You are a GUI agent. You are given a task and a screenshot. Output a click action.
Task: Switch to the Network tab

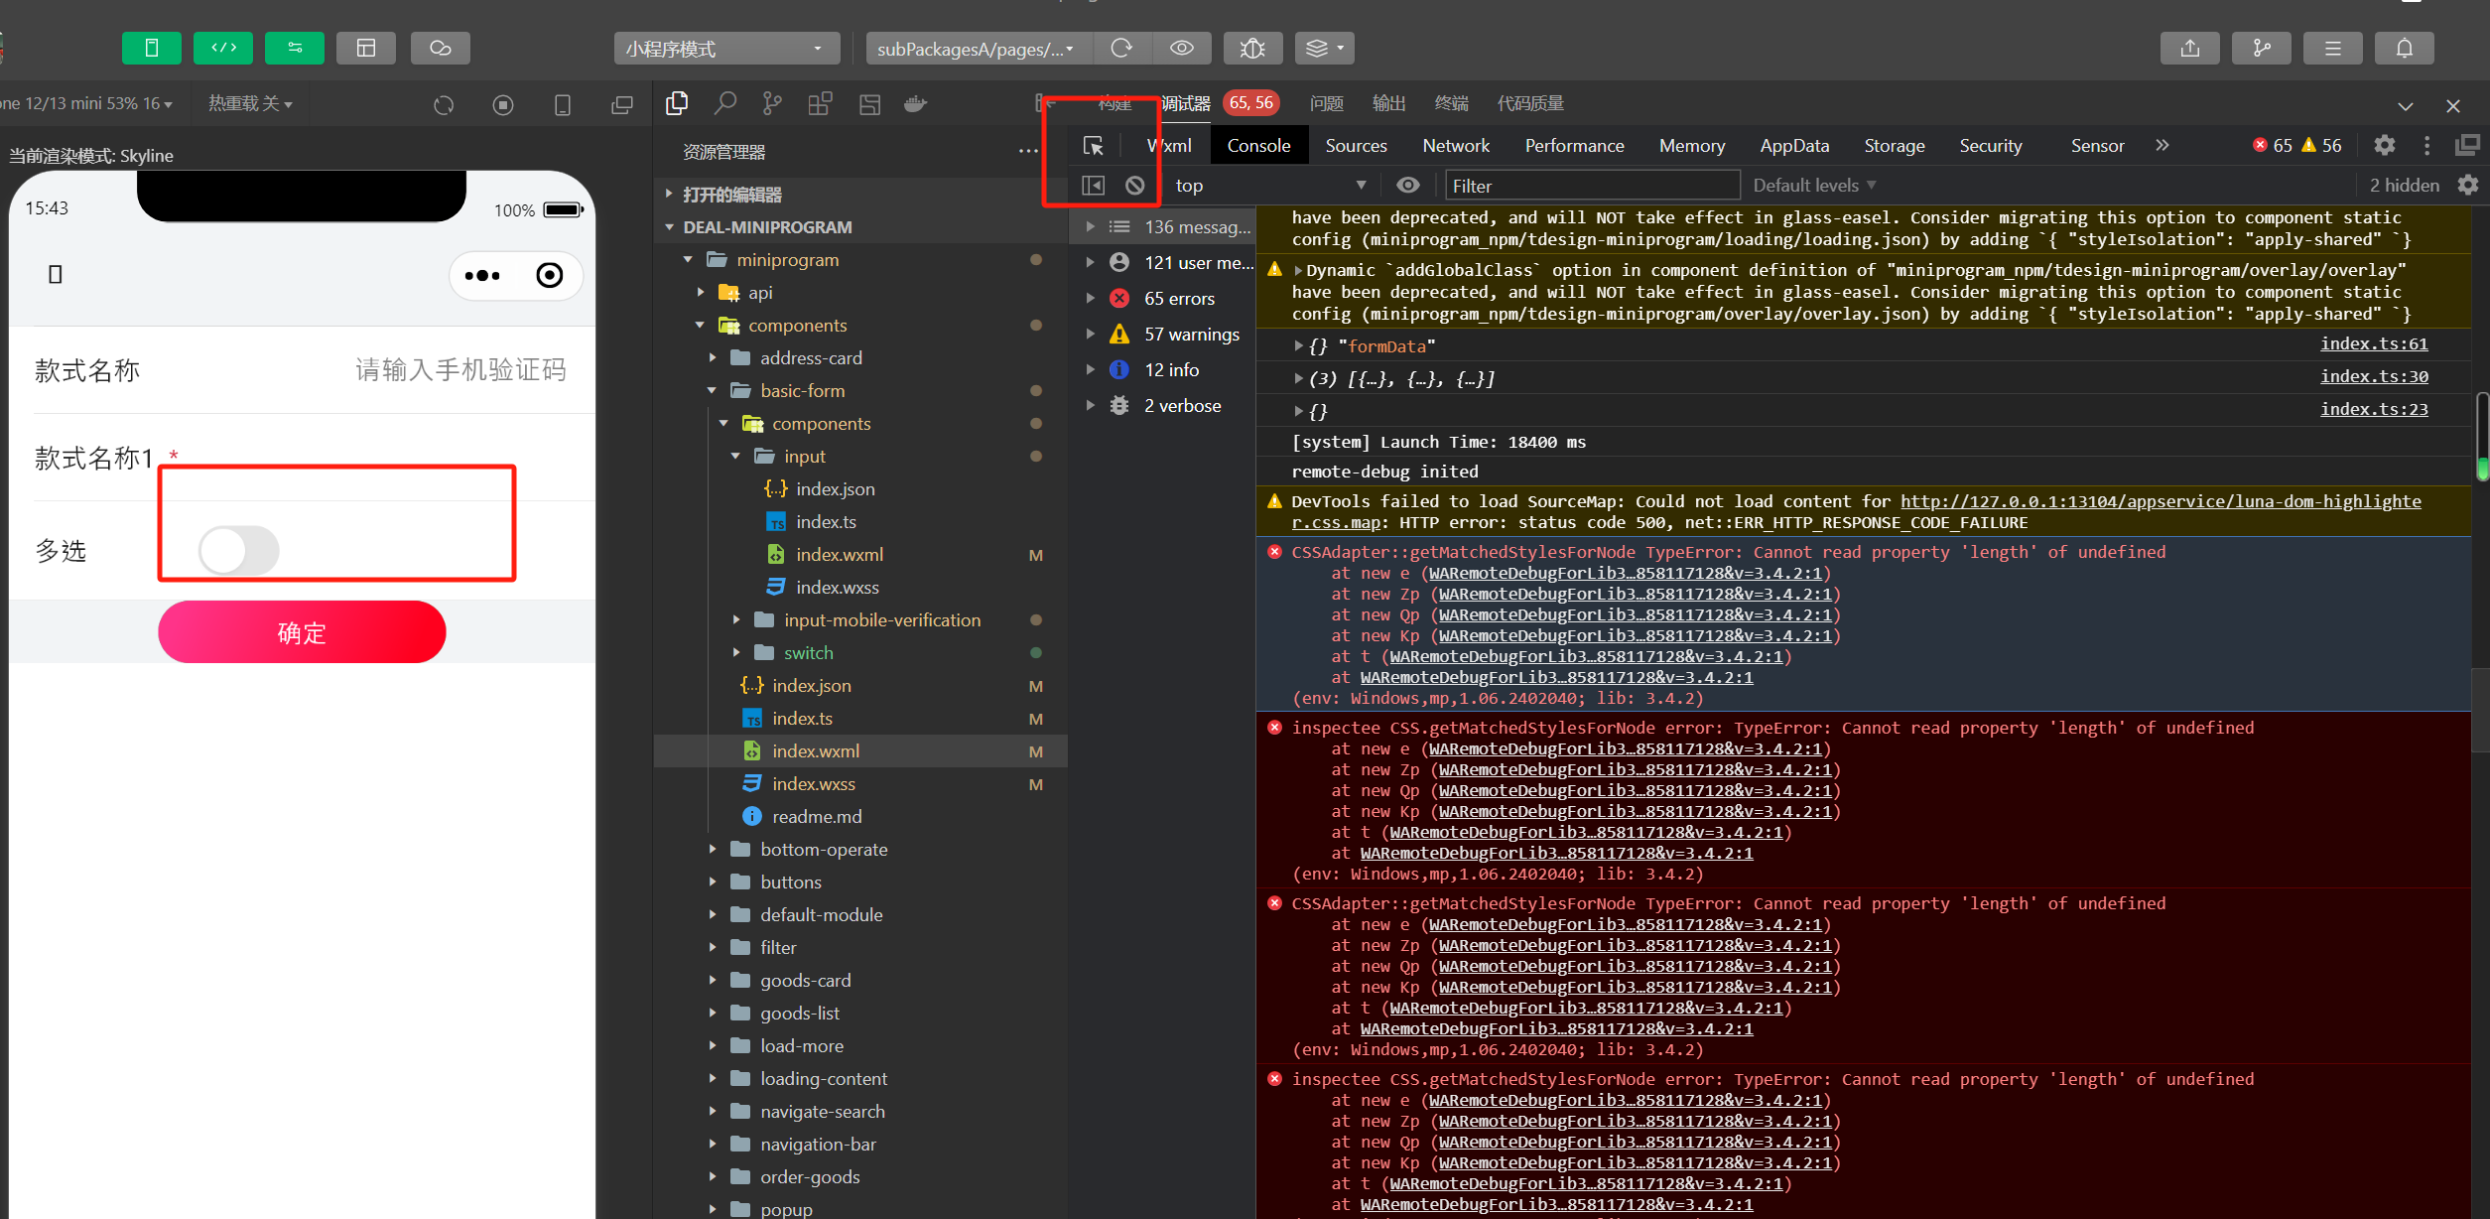[x=1455, y=146]
